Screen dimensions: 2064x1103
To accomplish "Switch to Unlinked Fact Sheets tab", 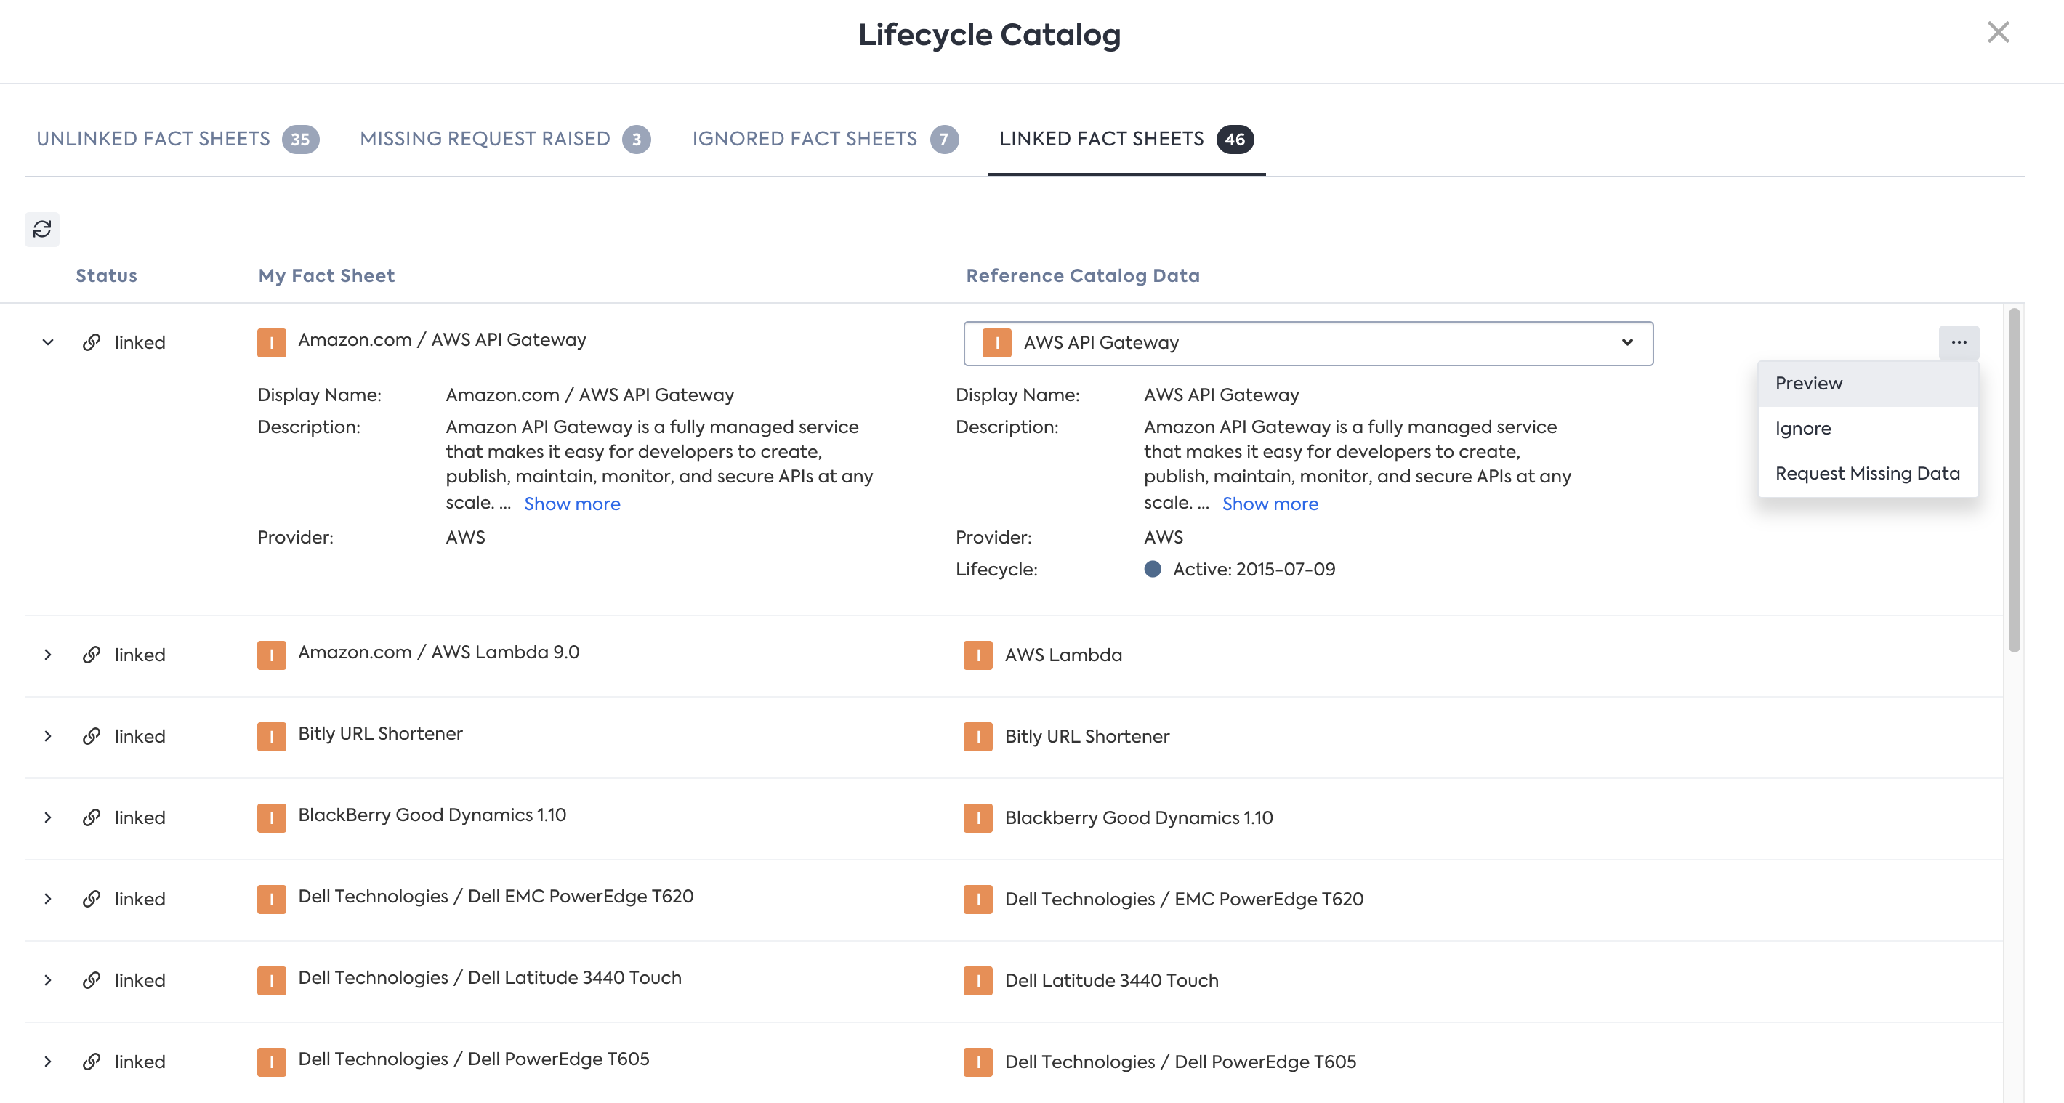I will 177,139.
